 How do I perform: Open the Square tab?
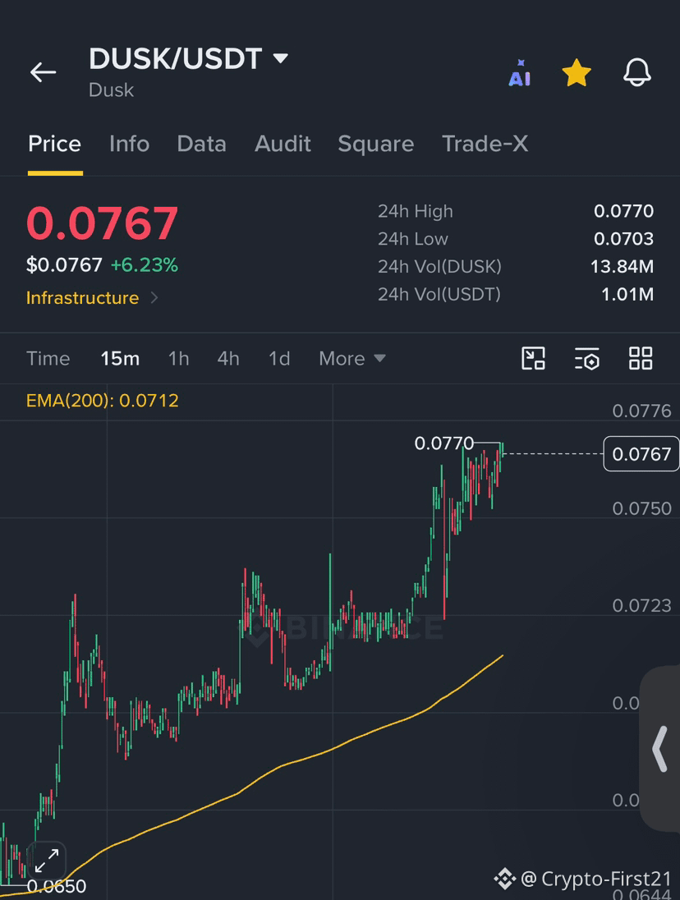(x=376, y=144)
